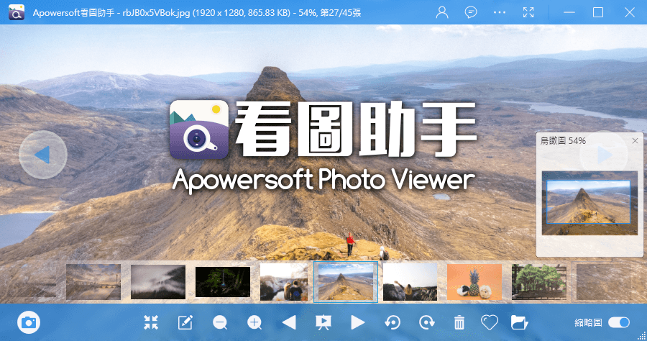Zoom out with the minus magnifier

(220, 322)
